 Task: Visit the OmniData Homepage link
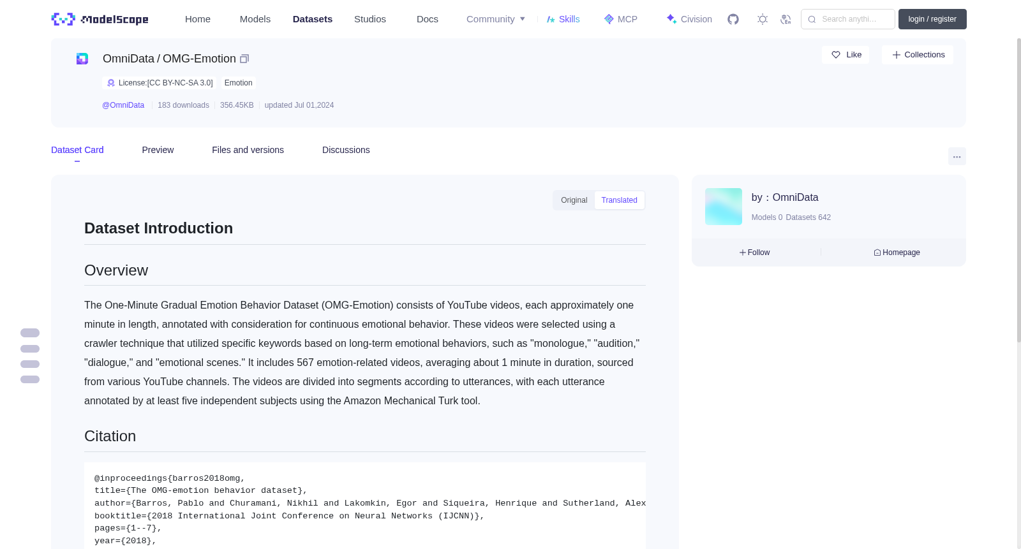click(x=897, y=253)
